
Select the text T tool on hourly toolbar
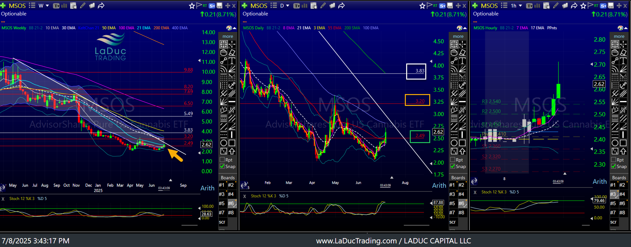(623, 61)
